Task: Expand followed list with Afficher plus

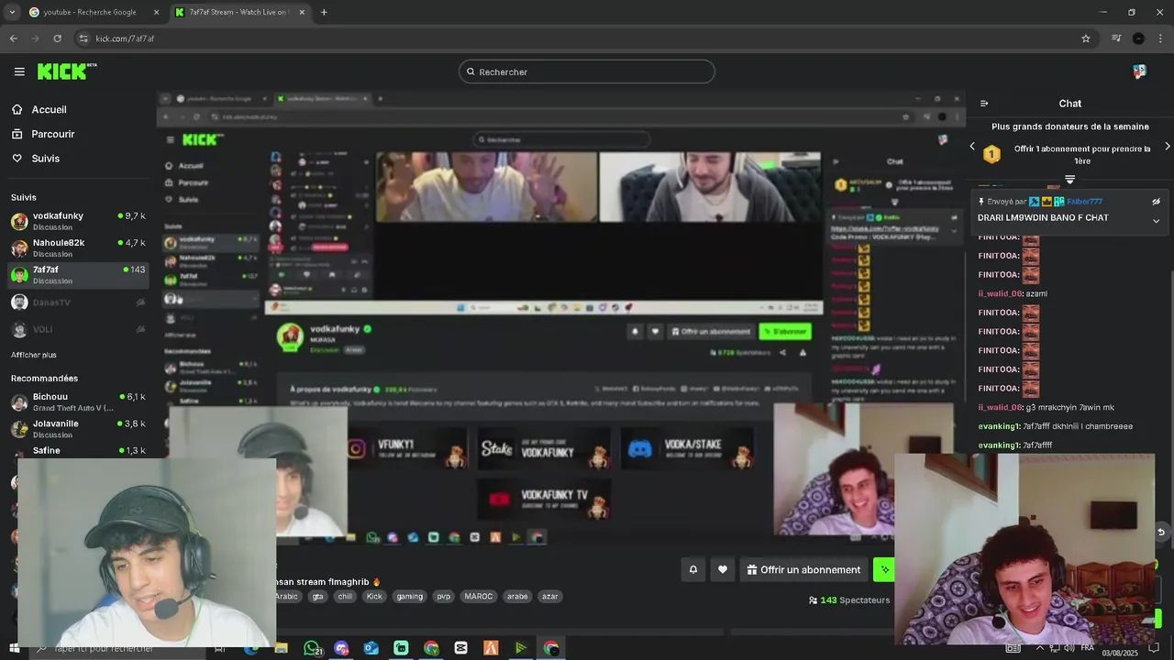Action: point(34,355)
